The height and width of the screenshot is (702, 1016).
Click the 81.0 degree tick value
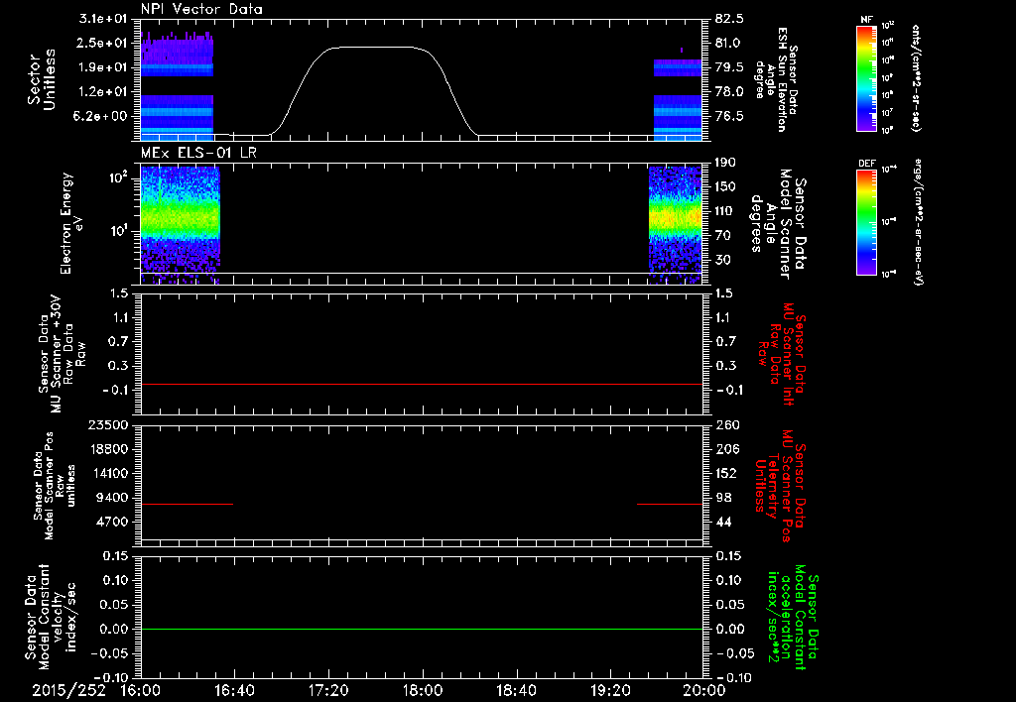click(729, 43)
